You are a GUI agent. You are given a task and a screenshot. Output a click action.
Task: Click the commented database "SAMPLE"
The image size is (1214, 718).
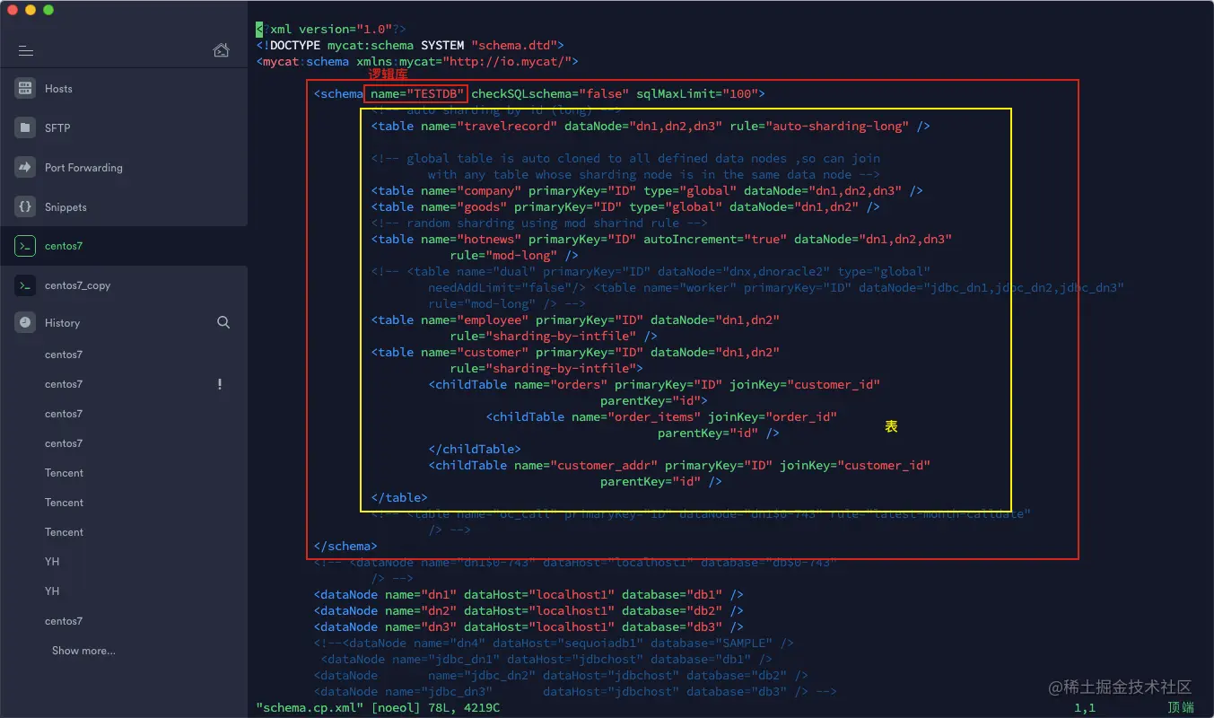coord(744,643)
